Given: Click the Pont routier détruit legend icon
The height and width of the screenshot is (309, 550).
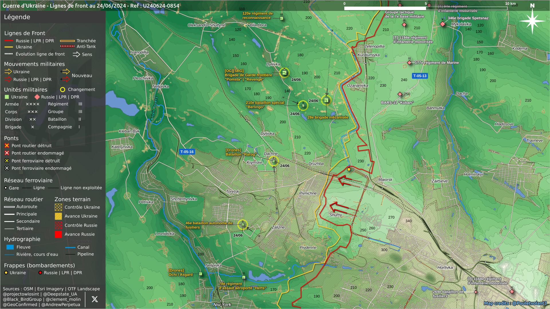Looking at the screenshot, I should pos(7,146).
